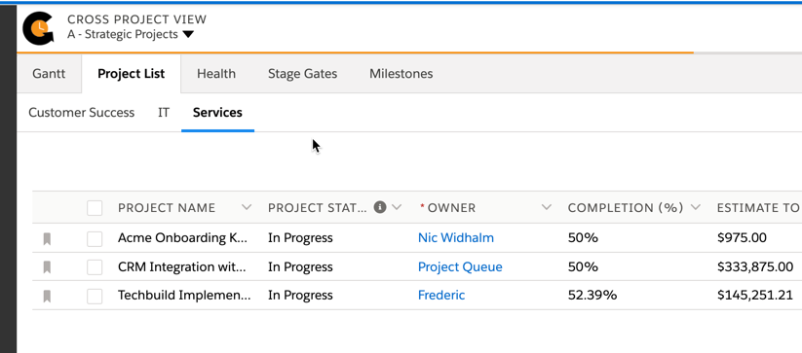Select the Customer Success sub-tab
The width and height of the screenshot is (802, 353).
pyautogui.click(x=81, y=112)
